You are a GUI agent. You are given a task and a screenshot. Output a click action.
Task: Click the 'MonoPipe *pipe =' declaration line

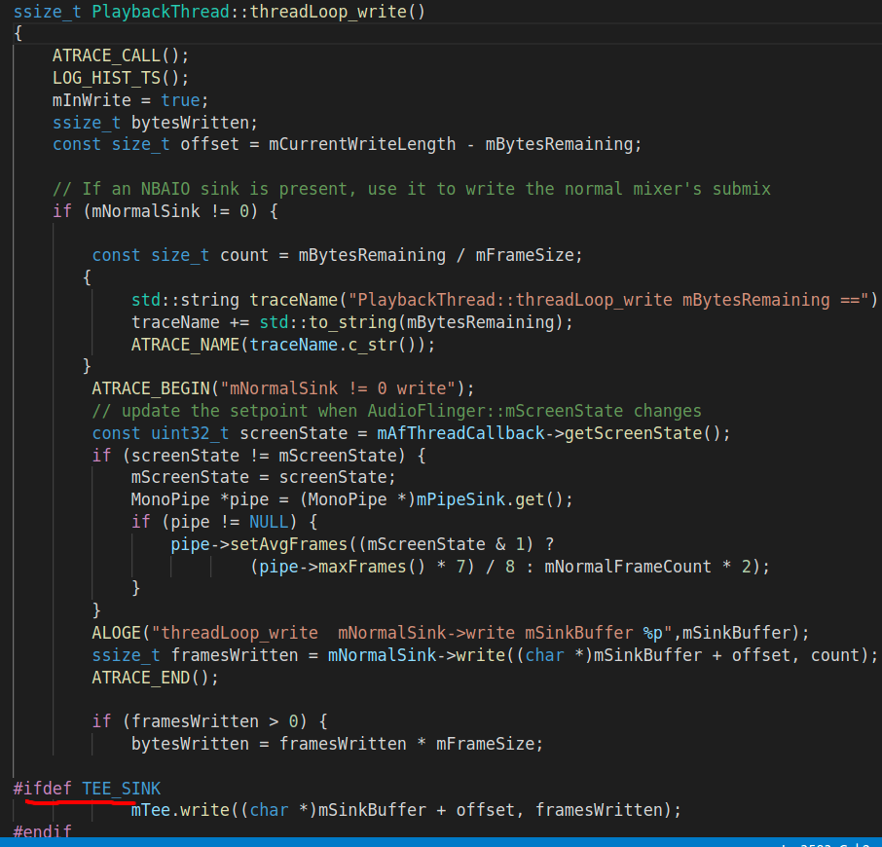(x=351, y=499)
